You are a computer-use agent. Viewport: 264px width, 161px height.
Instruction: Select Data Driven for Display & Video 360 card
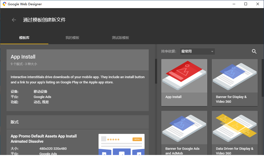(234, 133)
